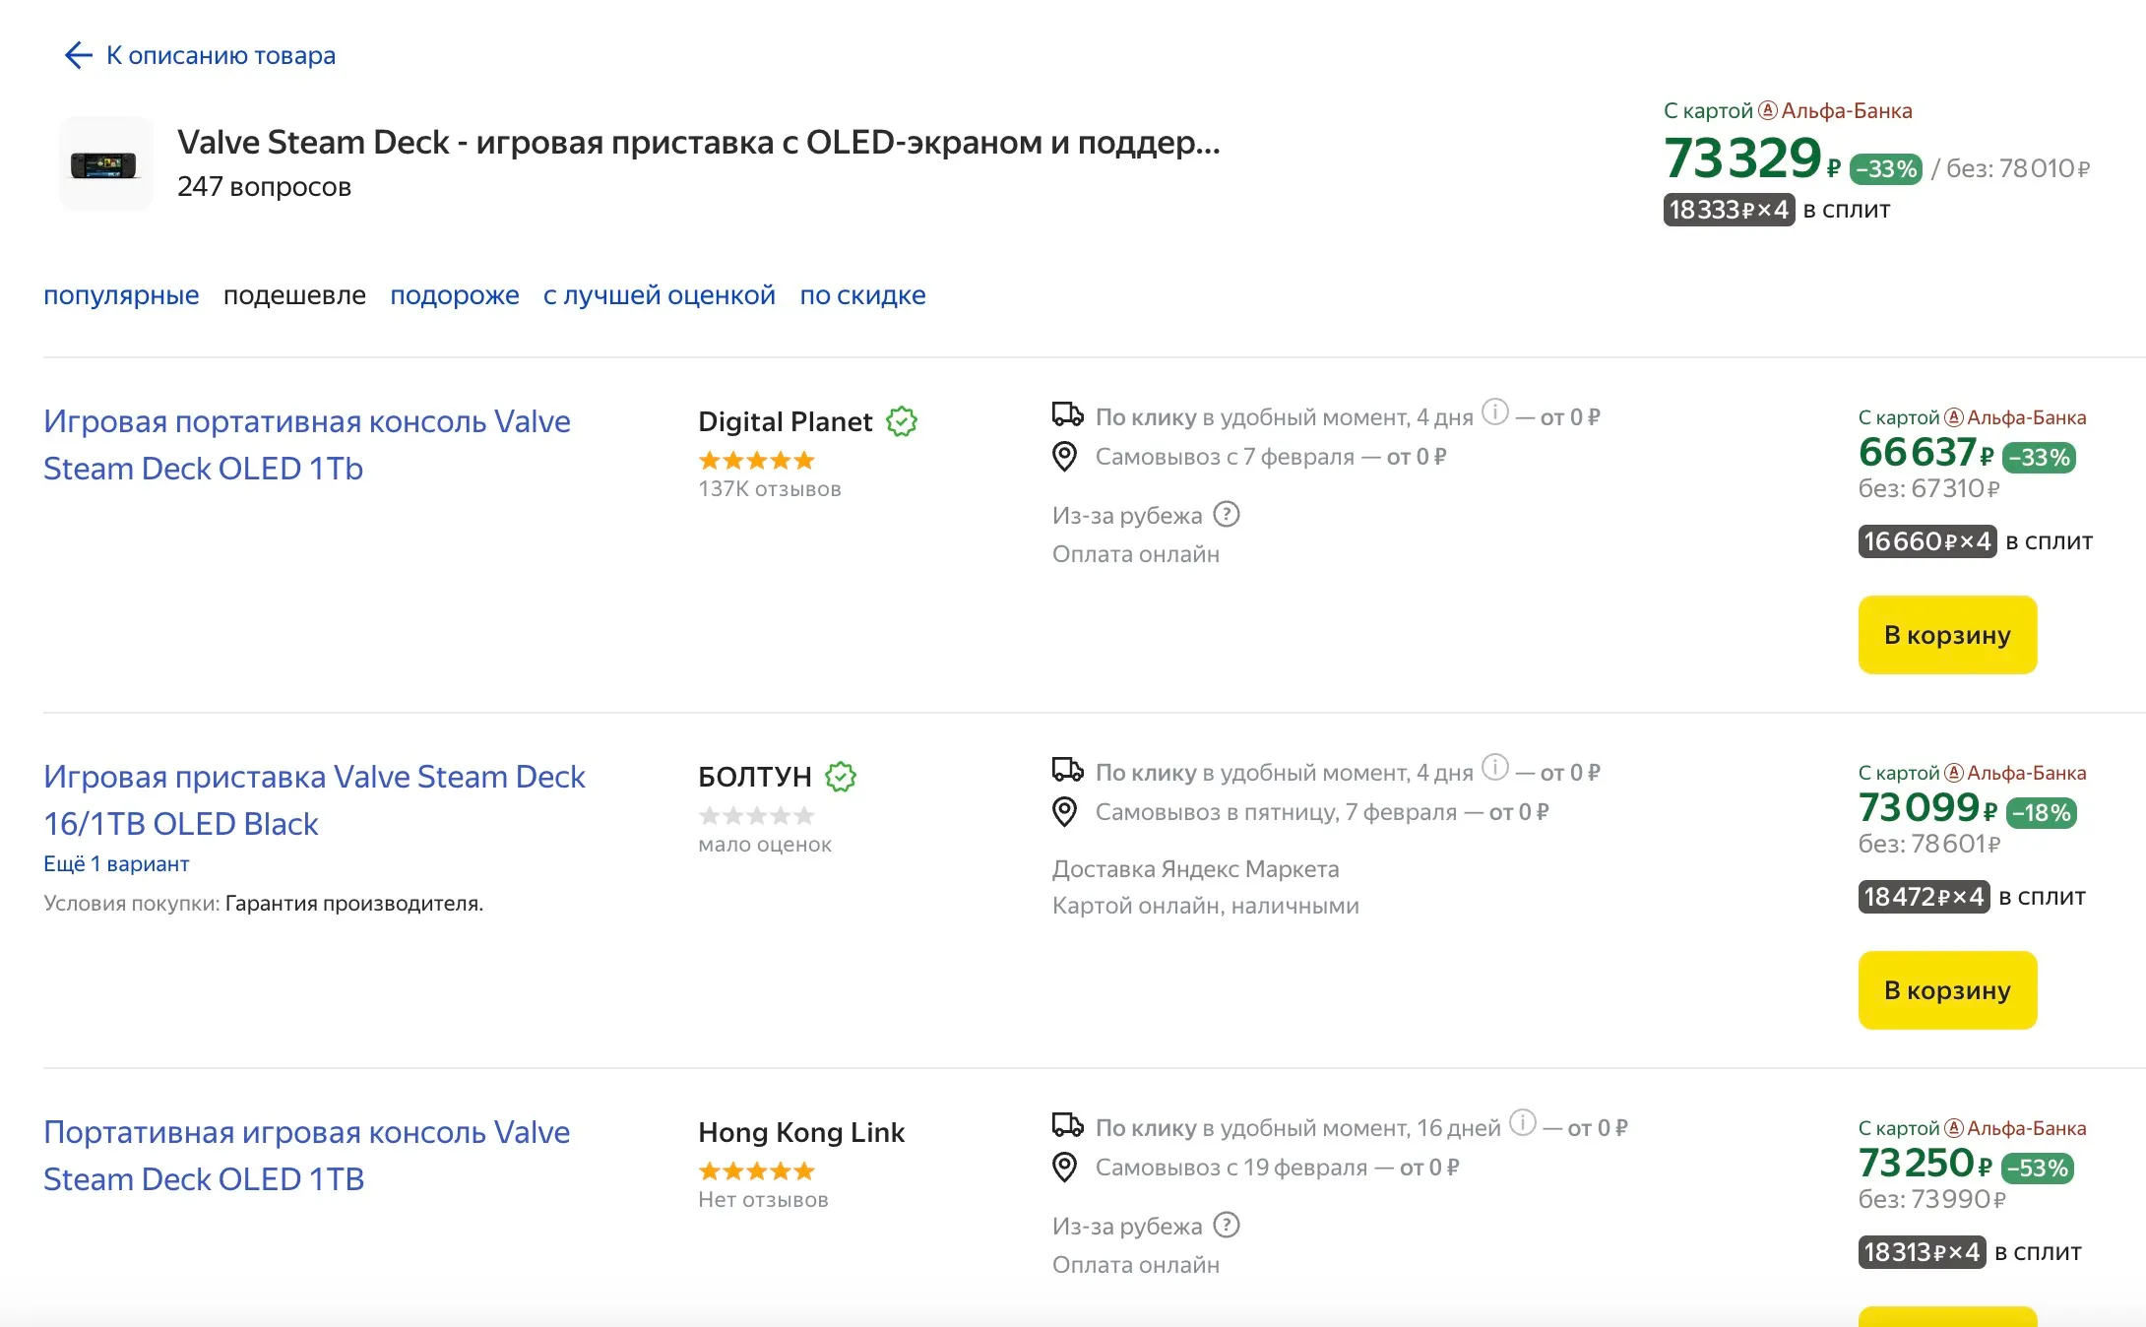Click question mark in Hong Kong Link offer
2146x1327 pixels.
(1227, 1225)
